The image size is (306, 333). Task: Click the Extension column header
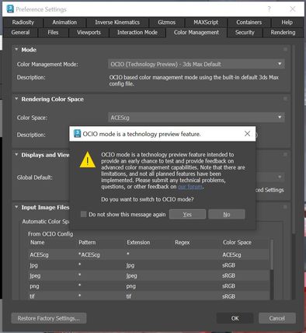(x=138, y=242)
